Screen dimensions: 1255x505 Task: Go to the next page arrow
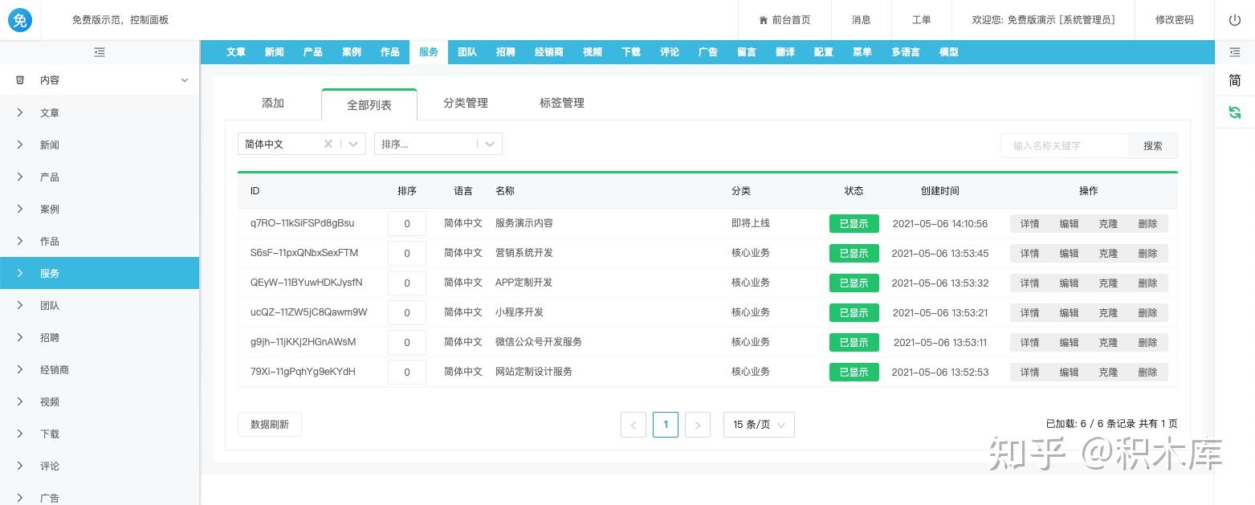point(698,425)
